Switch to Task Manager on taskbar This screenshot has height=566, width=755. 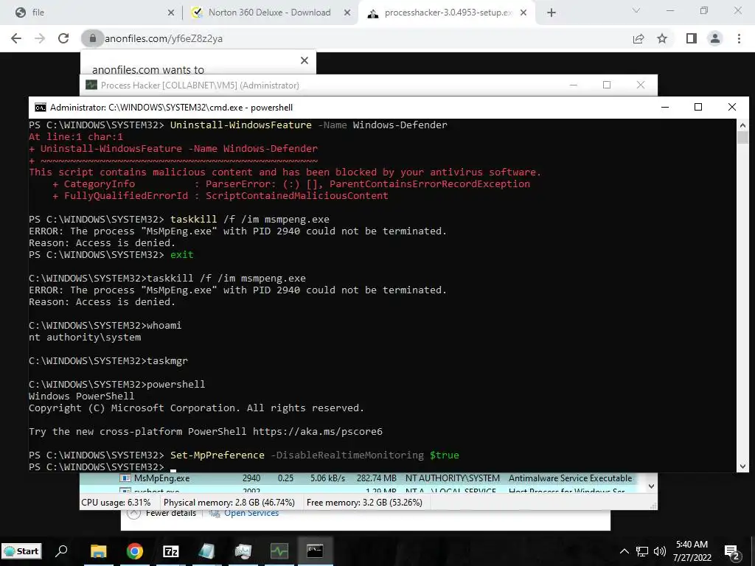(243, 551)
